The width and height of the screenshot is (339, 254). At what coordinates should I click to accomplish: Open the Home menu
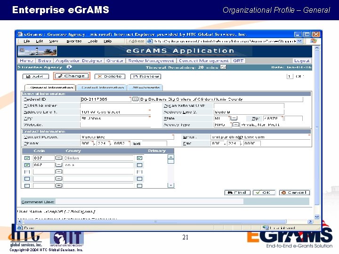click(x=26, y=61)
